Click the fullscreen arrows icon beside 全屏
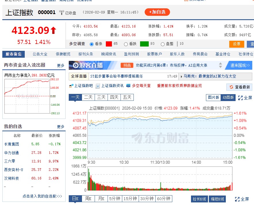Image resolution: width=254 pixels, height=205 pixels. point(240,97)
